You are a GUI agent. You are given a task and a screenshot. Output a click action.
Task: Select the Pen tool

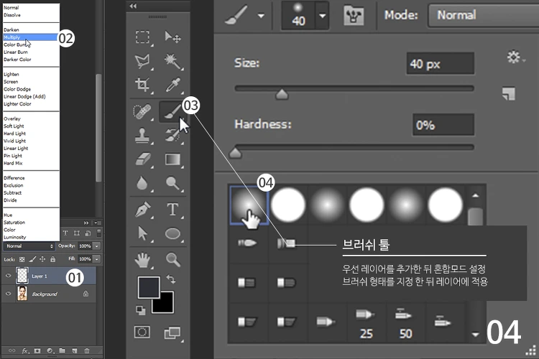click(x=142, y=209)
